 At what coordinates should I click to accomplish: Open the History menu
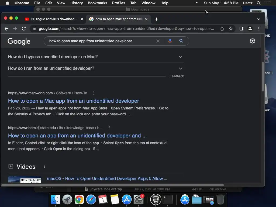[x=77, y=3]
